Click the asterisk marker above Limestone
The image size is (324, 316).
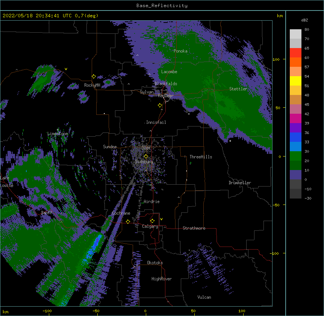coord(58,130)
